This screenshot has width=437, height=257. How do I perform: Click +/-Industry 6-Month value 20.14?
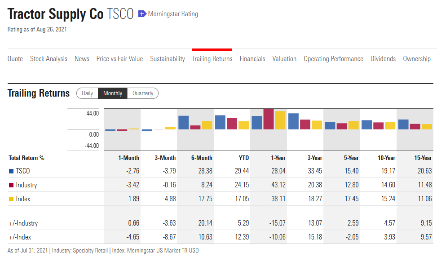pyautogui.click(x=205, y=223)
